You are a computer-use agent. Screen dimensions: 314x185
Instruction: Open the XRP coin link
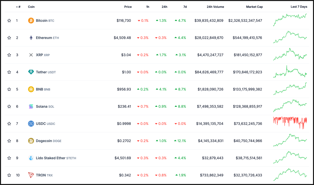point(43,55)
